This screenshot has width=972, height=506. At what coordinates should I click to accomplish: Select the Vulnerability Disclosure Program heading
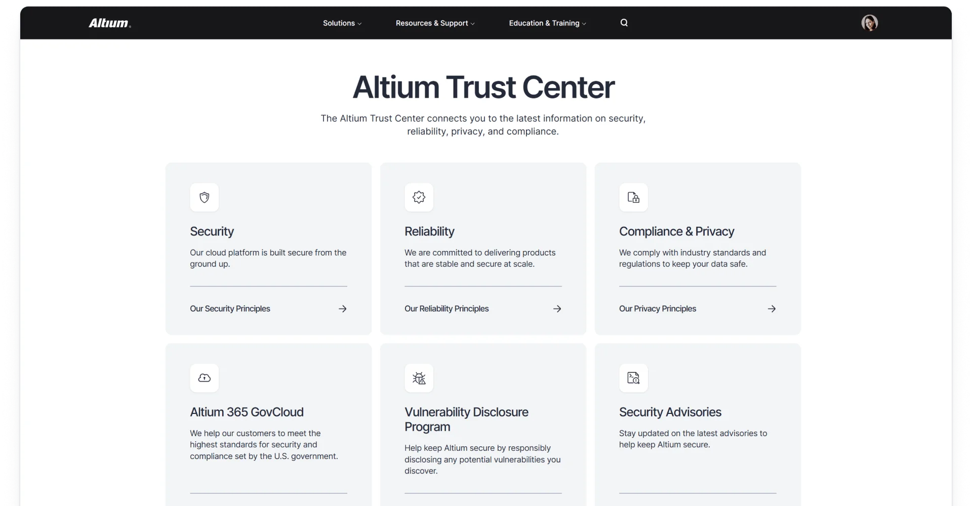pos(466,419)
